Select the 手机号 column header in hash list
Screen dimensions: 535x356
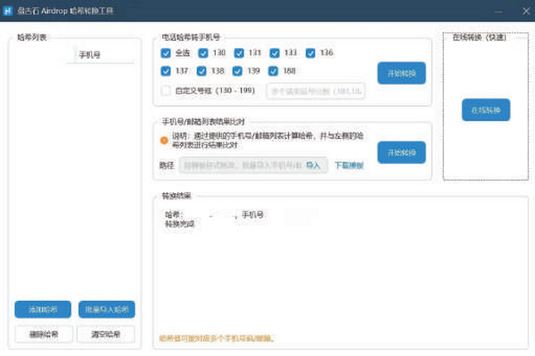[89, 55]
